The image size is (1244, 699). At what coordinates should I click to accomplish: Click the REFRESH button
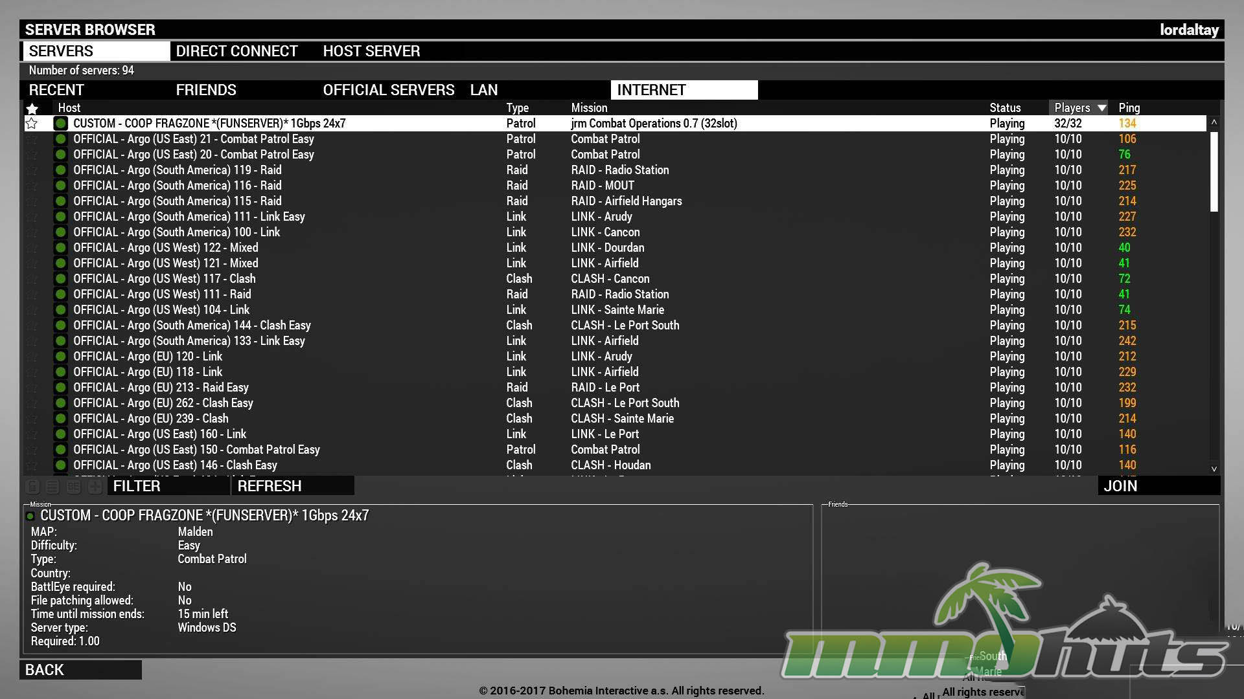click(270, 486)
